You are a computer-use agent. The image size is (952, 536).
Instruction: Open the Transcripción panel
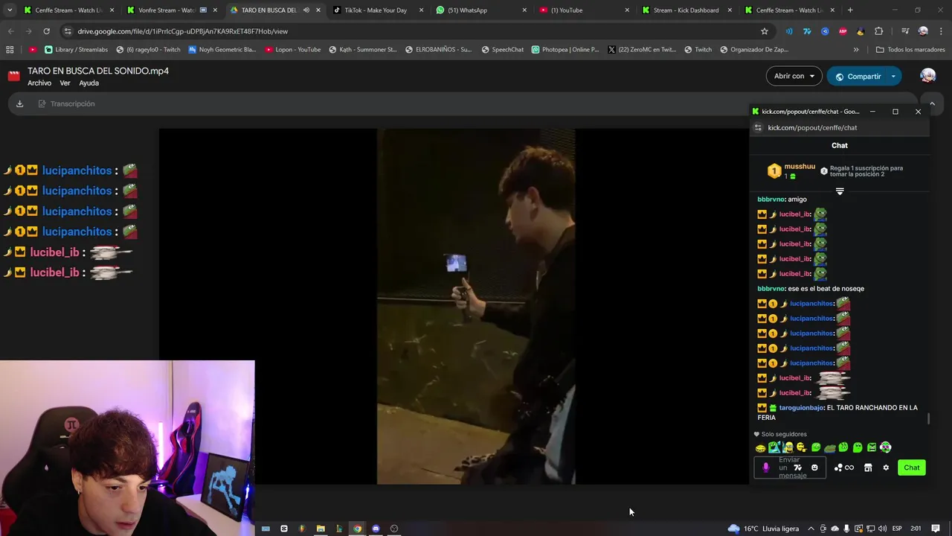point(65,103)
